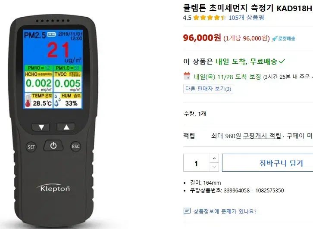Open 상품정보에 문제가 있나요? link
This screenshot has width=313, height=229.
[x=225, y=211]
